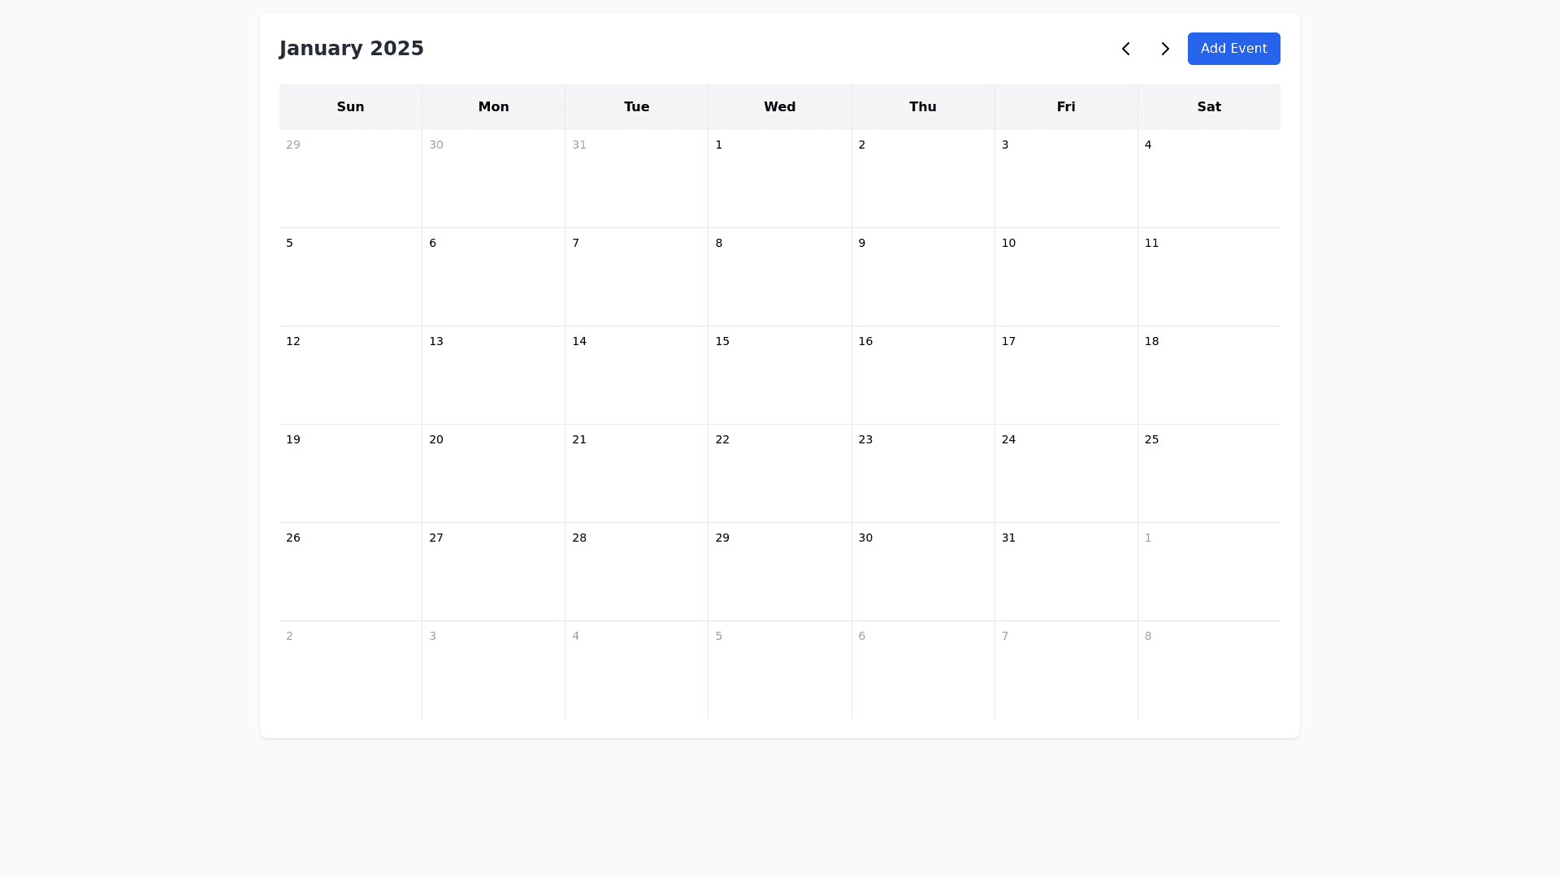This screenshot has width=1560, height=877.
Task: Choose the January 7 cell
Action: pos(636,277)
